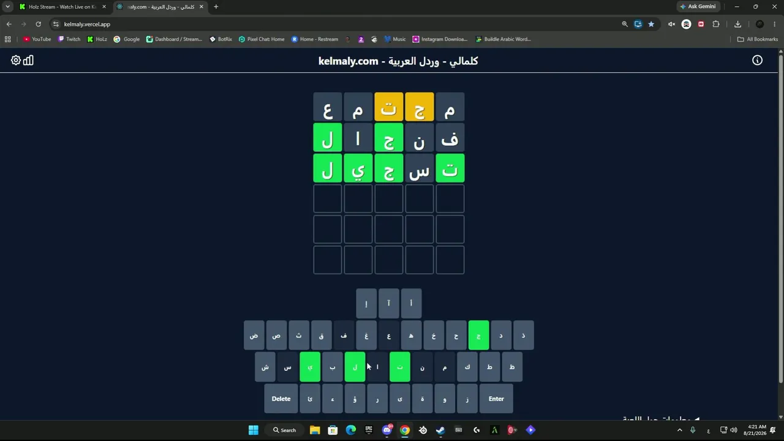Image resolution: width=784 pixels, height=441 pixels.
Task: Tap the ض key
Action: pyautogui.click(x=254, y=336)
